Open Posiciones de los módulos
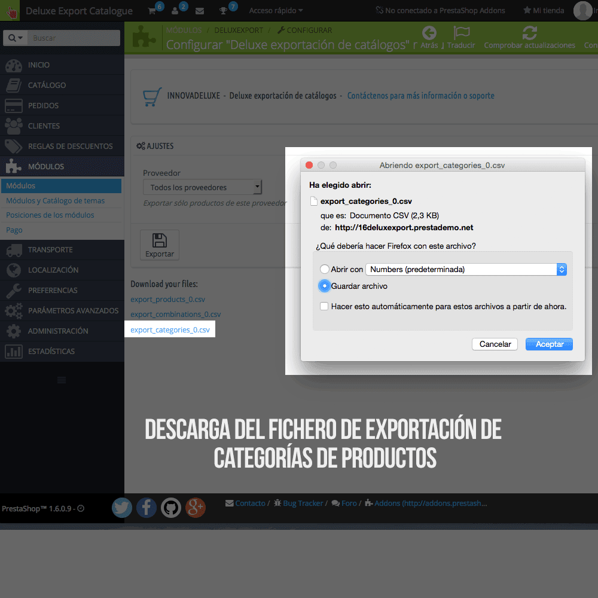 (x=50, y=215)
